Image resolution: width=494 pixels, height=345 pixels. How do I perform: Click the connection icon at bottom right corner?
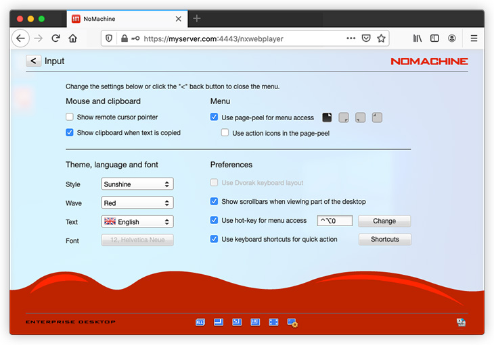tap(461, 323)
